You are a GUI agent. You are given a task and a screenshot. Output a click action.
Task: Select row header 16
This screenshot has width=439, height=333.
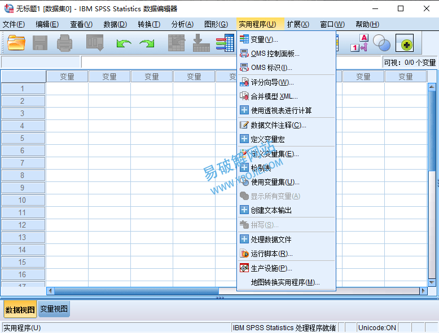pos(23,274)
